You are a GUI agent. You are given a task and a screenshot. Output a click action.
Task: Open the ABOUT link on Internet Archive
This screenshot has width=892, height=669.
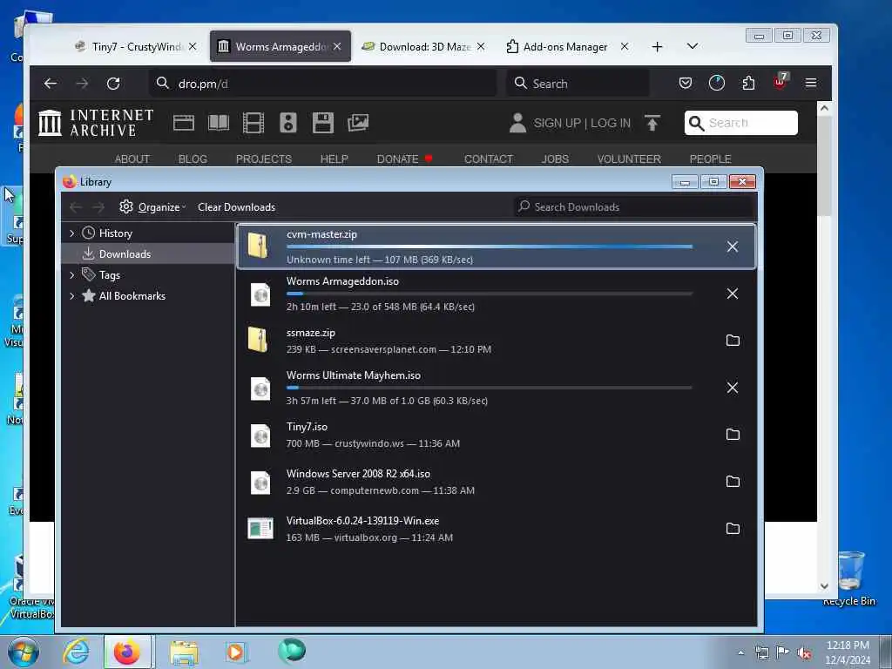[132, 159]
